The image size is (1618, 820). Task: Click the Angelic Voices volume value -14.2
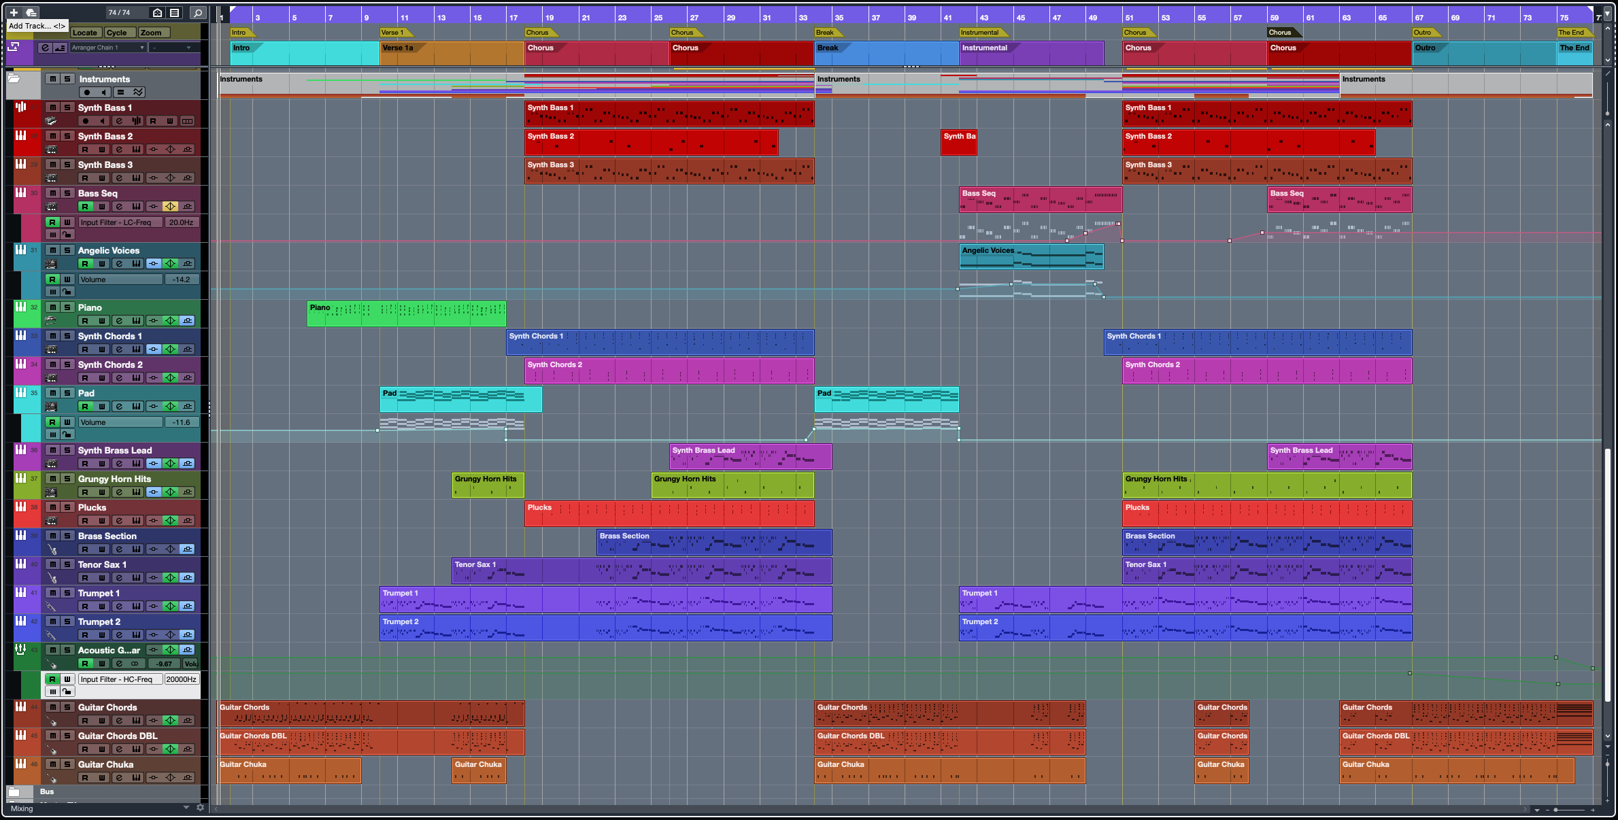click(x=182, y=279)
